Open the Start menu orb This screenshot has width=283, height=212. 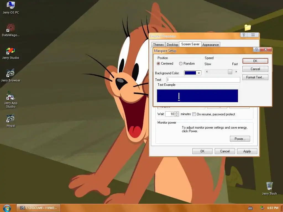tap(7, 208)
